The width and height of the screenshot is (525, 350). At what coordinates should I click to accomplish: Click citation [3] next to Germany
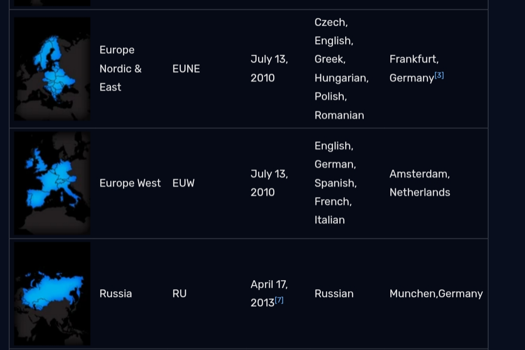[x=439, y=75]
